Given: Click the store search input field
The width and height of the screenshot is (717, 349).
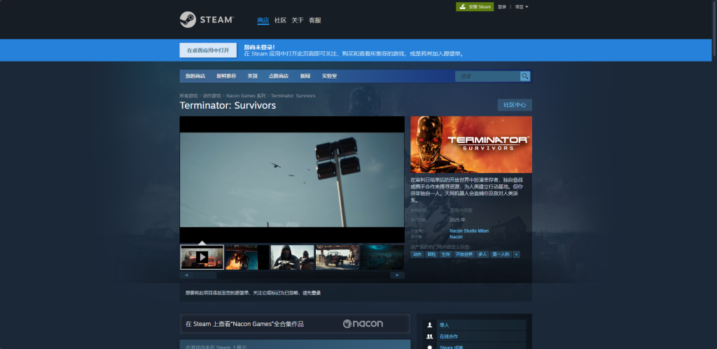Looking at the screenshot, I should 488,76.
